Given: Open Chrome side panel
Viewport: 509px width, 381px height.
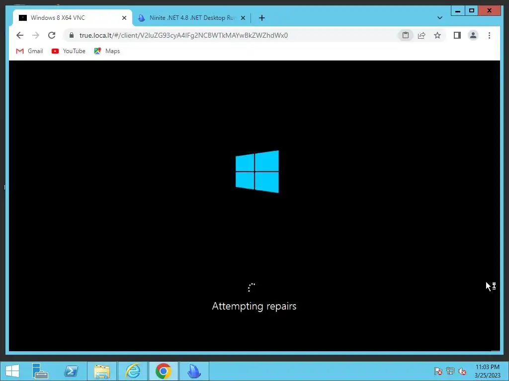Looking at the screenshot, I should [457, 35].
